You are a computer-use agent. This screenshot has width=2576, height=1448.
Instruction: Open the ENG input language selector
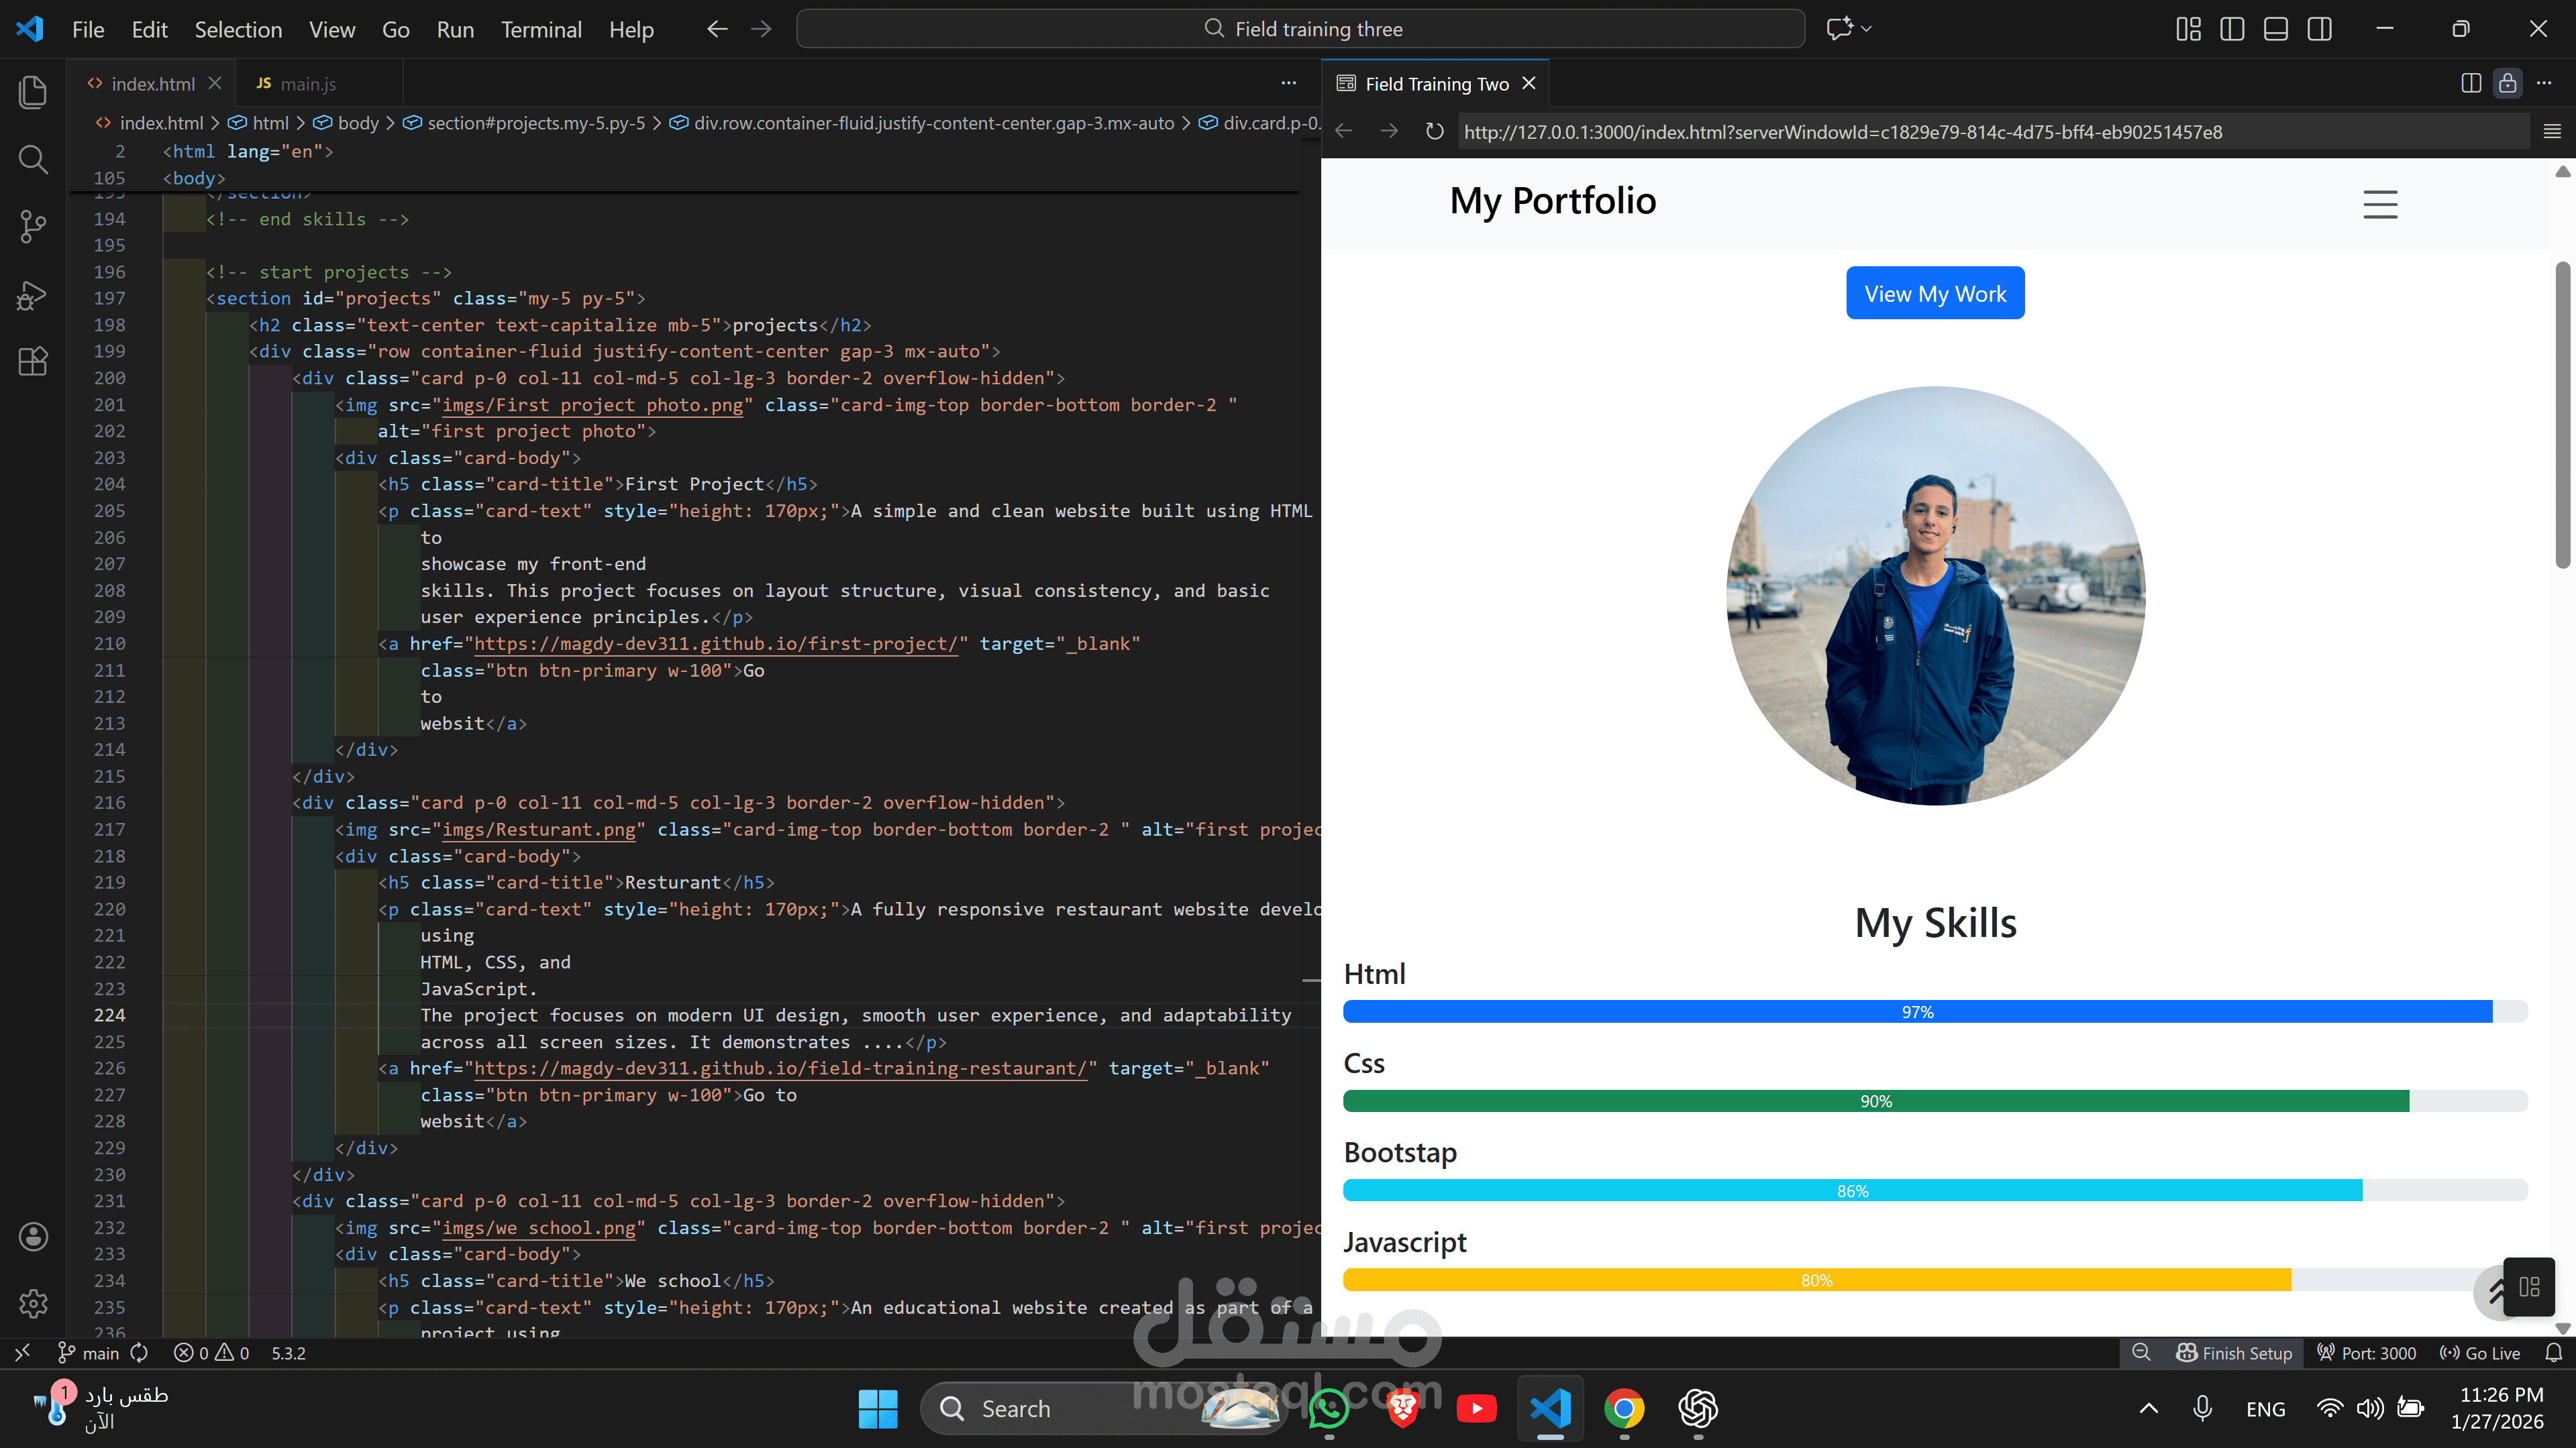[2265, 1408]
